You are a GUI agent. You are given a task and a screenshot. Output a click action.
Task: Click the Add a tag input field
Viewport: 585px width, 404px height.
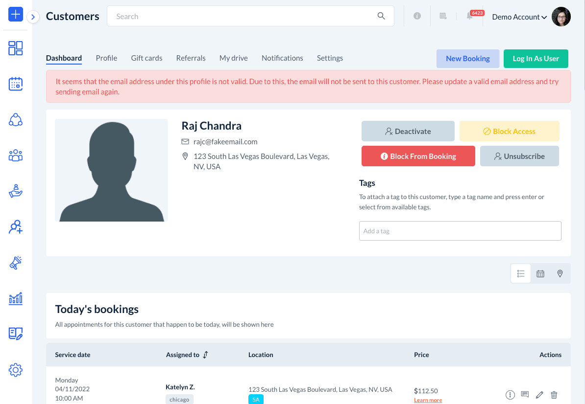(x=460, y=231)
